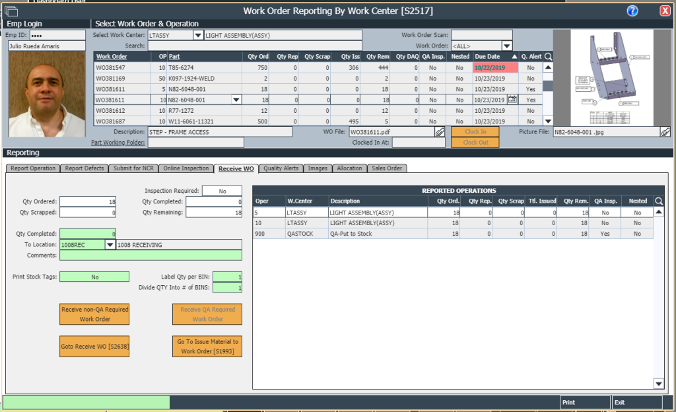
Task: Click the paperclip icon beside Picture File
Action: pyautogui.click(x=666, y=132)
